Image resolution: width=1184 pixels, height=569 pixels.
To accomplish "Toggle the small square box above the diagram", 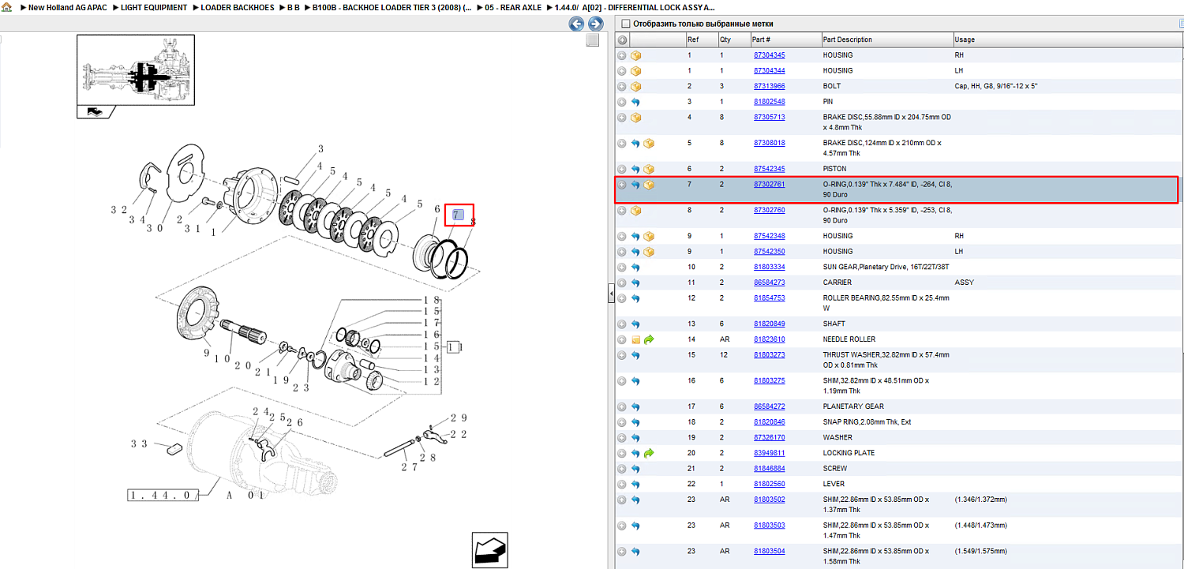I will click(x=592, y=40).
